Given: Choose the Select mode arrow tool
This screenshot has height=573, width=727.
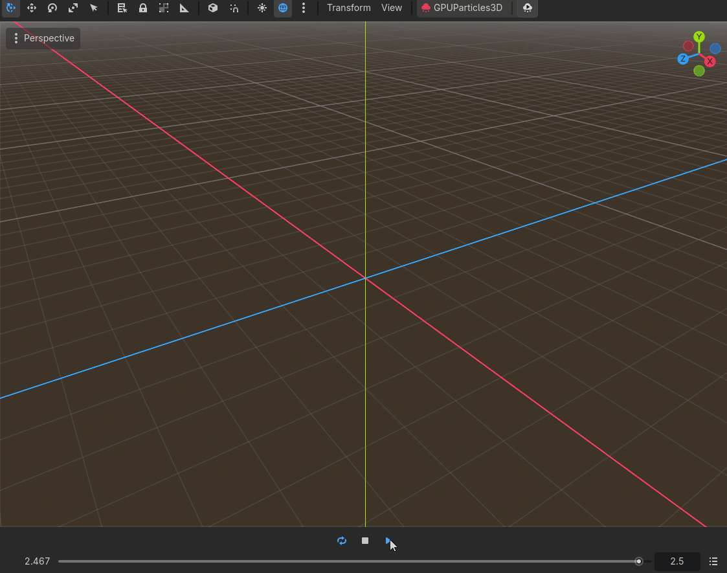Looking at the screenshot, I should coord(94,8).
